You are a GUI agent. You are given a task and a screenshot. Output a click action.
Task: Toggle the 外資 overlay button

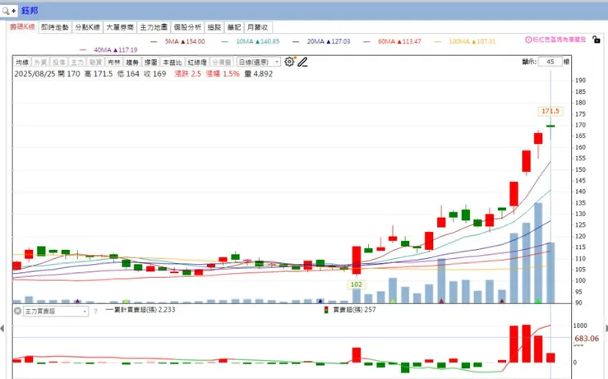click(40, 62)
